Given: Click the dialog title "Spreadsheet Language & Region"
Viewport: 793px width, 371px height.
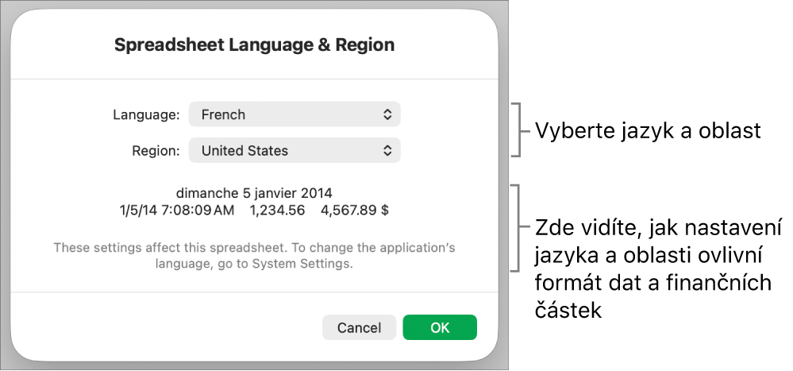Looking at the screenshot, I should 254,45.
